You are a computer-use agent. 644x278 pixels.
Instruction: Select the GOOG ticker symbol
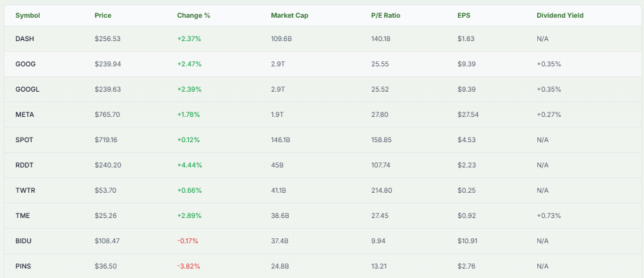coord(25,64)
